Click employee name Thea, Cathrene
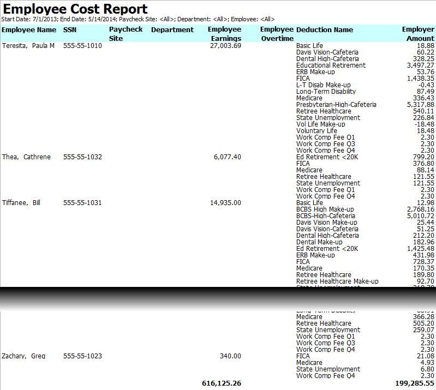436x390 pixels. click(x=26, y=157)
